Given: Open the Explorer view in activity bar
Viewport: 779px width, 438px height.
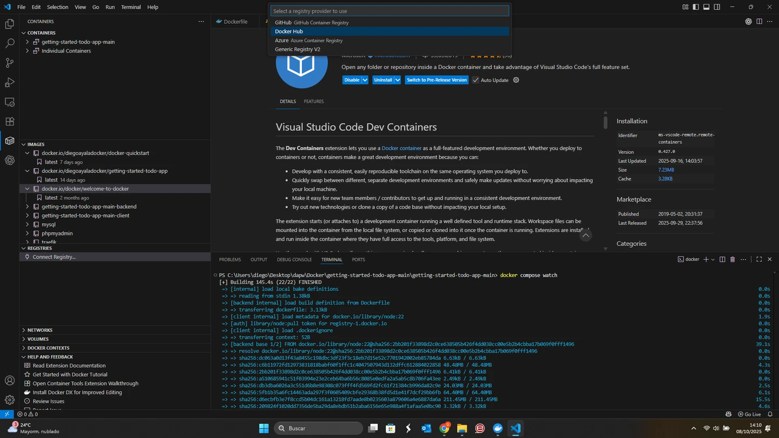Looking at the screenshot, I should pos(9,24).
